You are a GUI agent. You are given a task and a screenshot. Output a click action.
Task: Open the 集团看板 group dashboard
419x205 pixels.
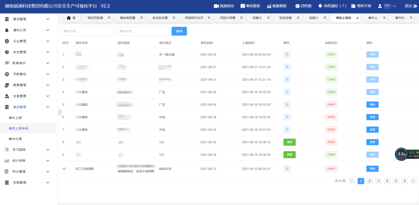point(243,6)
